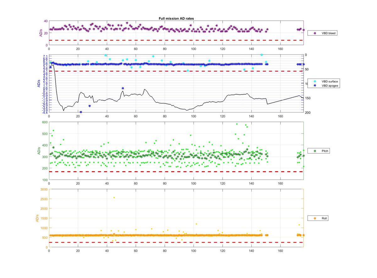Click the "40" tick on VBD bleed axis
377x278 pixels.
point(46,21)
